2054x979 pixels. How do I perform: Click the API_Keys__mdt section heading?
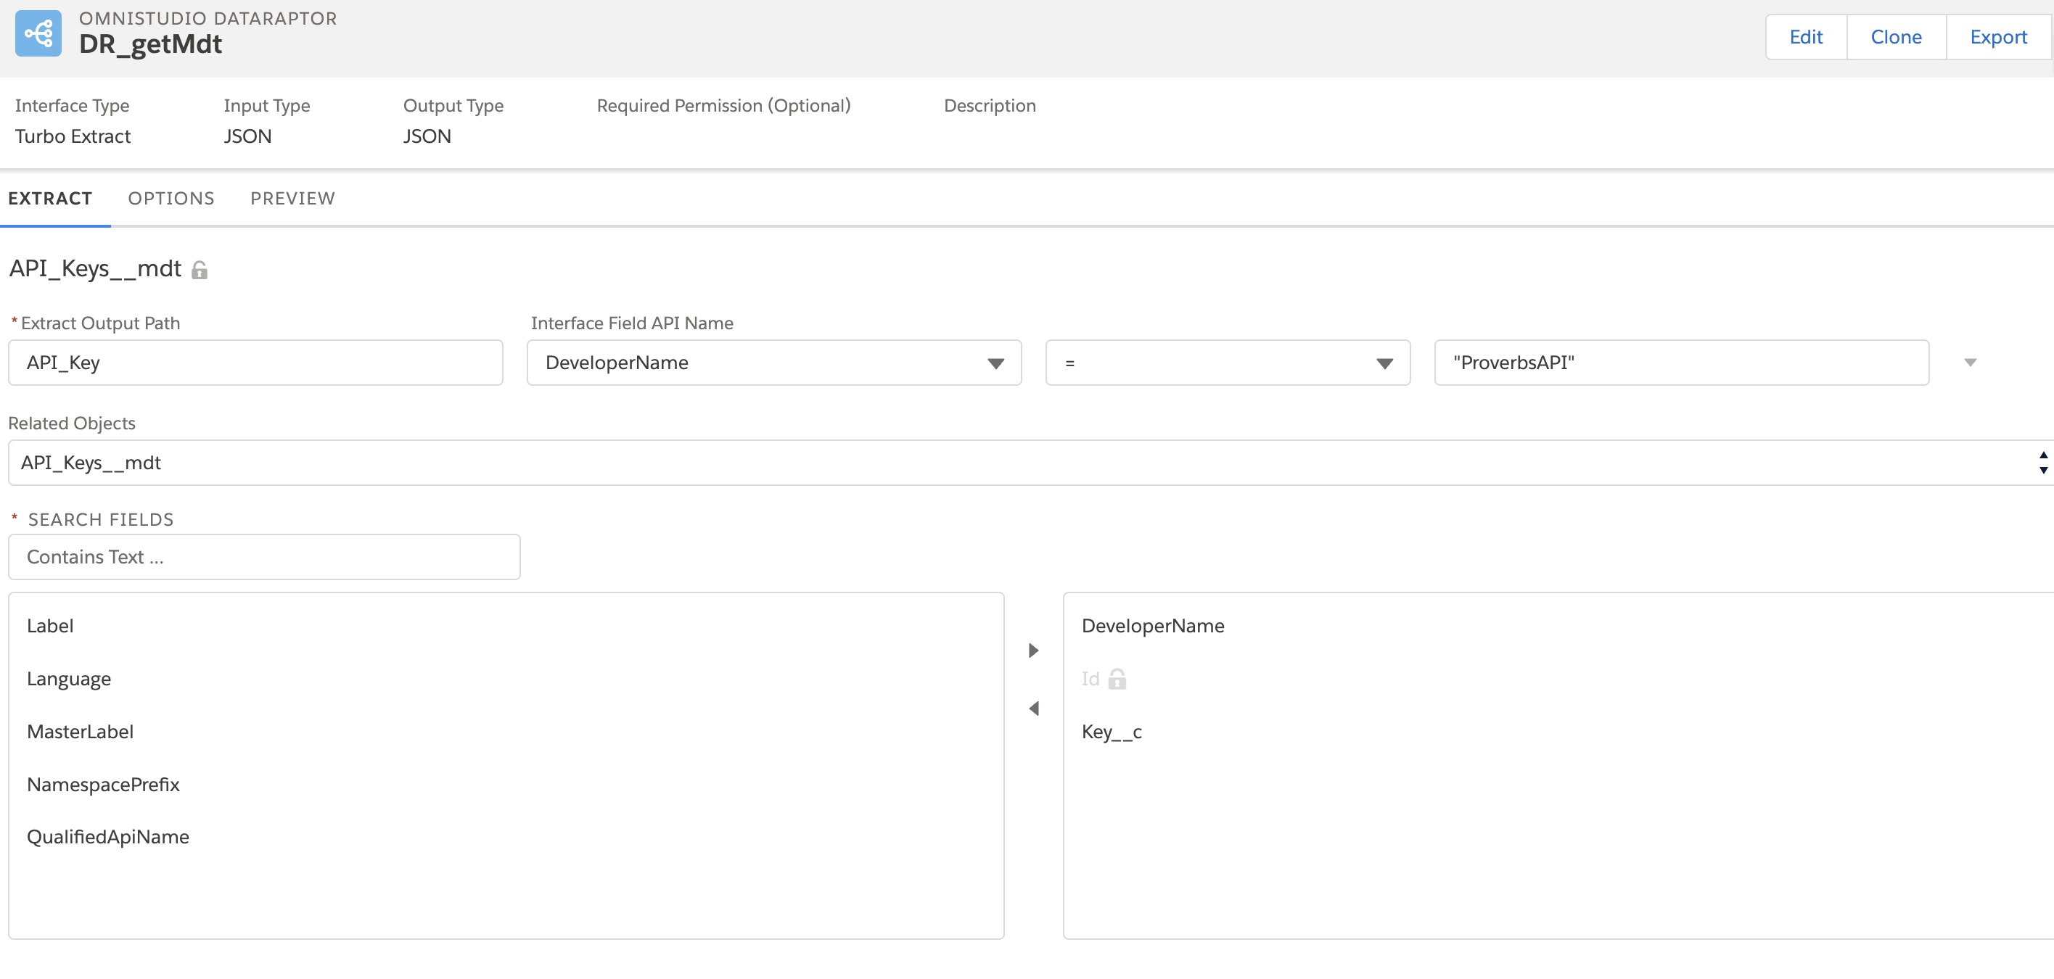(95, 268)
